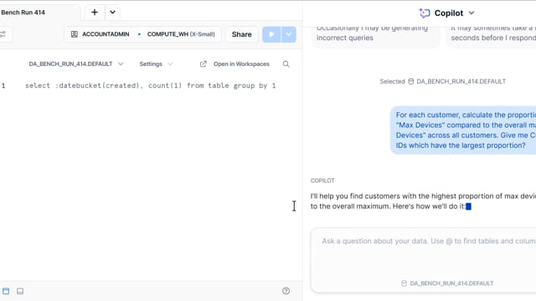
Task: Toggle the editor pane layout icon
Action: coord(6,291)
